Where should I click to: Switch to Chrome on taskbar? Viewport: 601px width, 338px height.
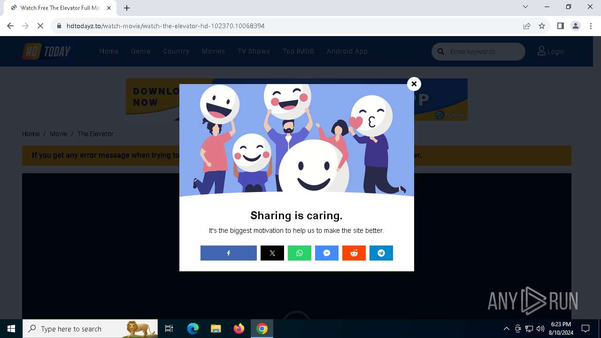[262, 329]
